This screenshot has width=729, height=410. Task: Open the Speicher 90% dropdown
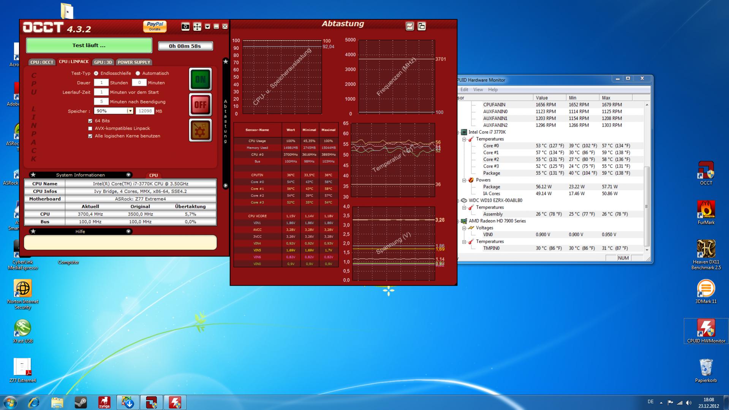tap(130, 111)
